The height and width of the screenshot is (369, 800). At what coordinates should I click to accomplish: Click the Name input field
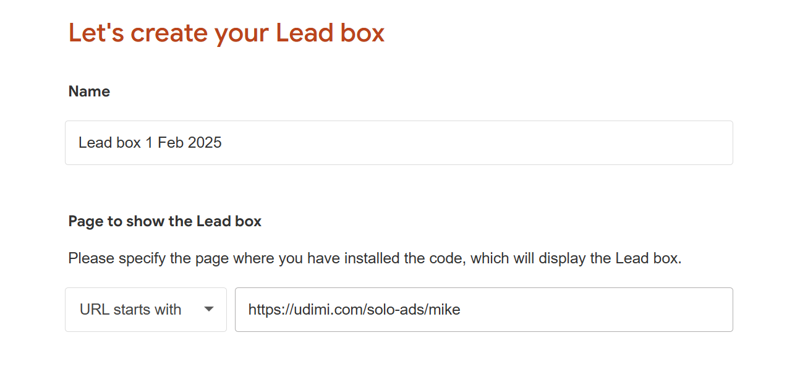399,143
